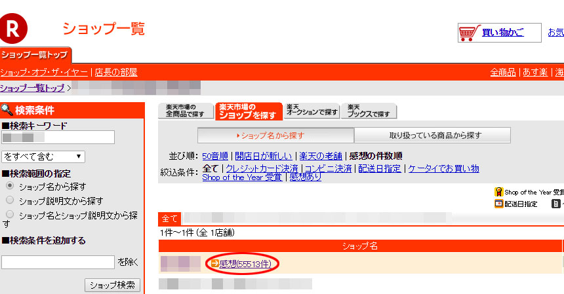Click 取り扱っている商品から探す button
The image size is (564, 294).
tap(432, 136)
